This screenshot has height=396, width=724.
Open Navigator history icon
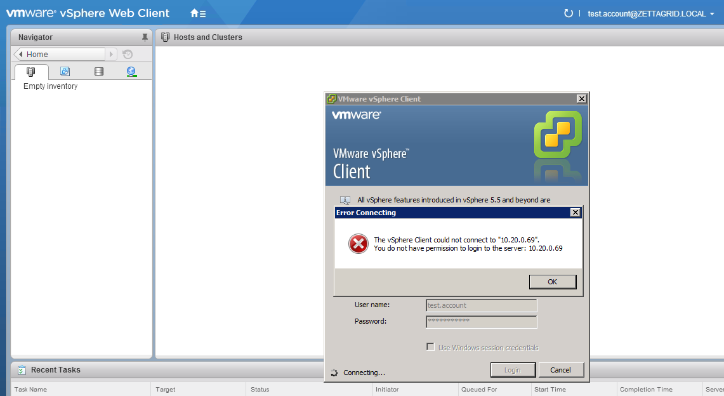(128, 55)
